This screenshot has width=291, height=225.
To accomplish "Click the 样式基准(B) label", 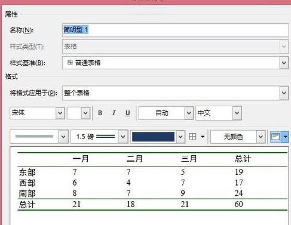I will [x=27, y=63].
